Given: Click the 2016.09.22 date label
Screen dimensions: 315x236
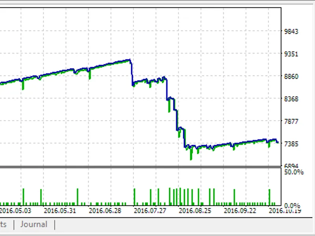Looking at the screenshot, I should [x=240, y=211].
